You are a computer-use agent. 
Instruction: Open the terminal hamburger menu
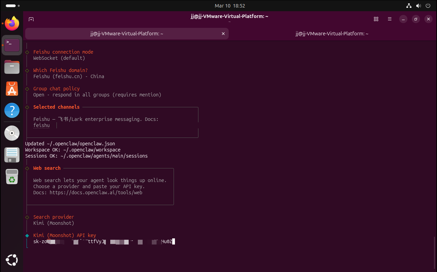pos(390,19)
